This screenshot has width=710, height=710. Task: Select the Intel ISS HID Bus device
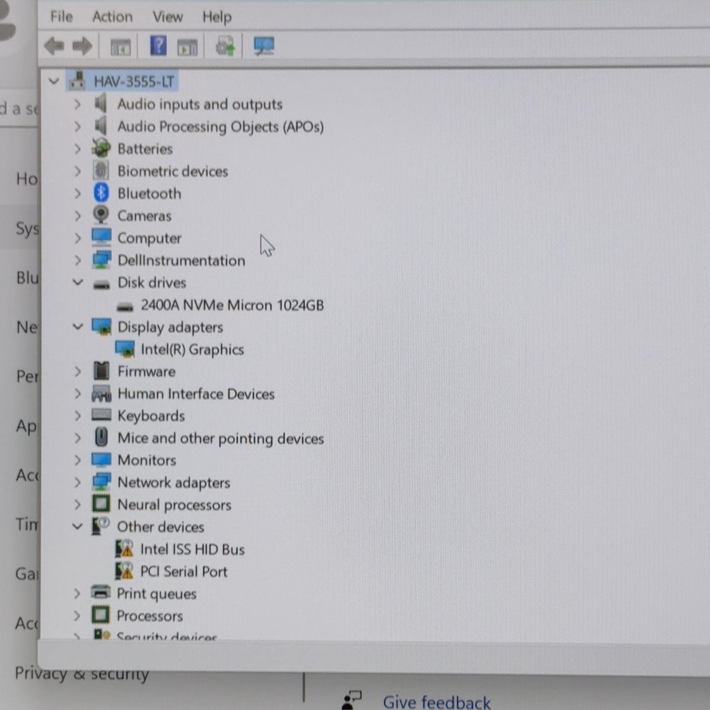[x=192, y=550]
